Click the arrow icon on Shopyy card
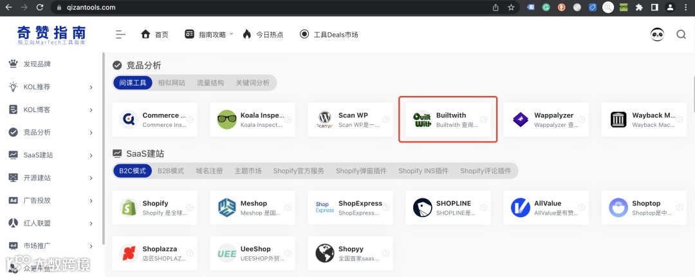 [x=385, y=253]
